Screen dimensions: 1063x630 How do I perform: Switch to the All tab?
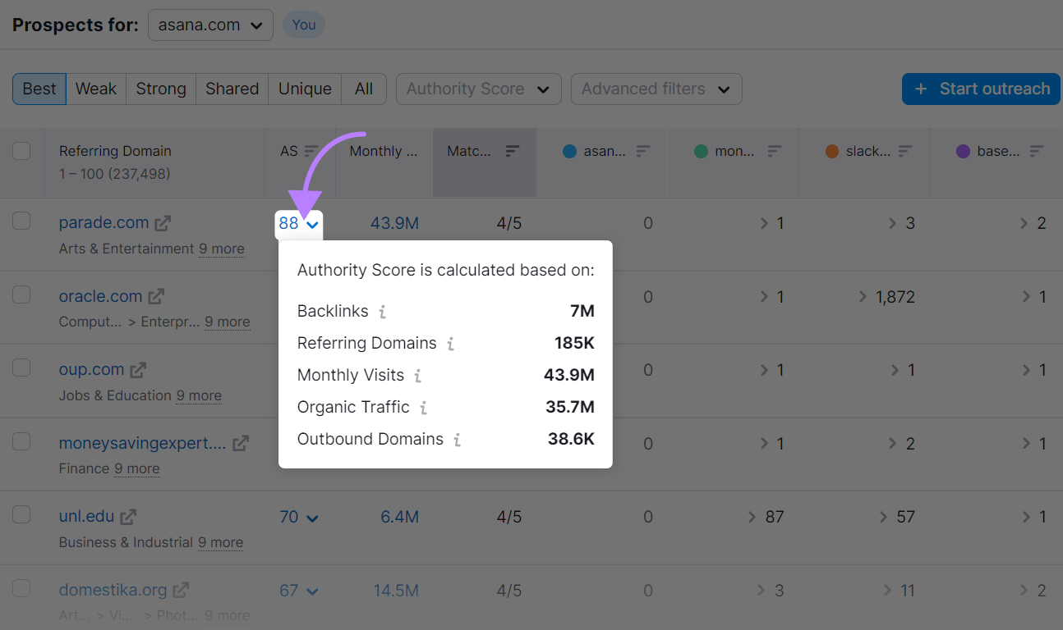(364, 89)
